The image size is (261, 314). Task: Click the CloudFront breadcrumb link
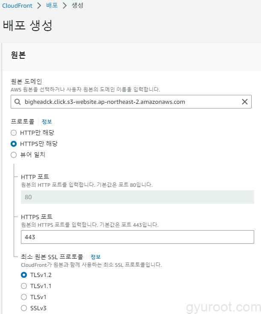point(17,6)
